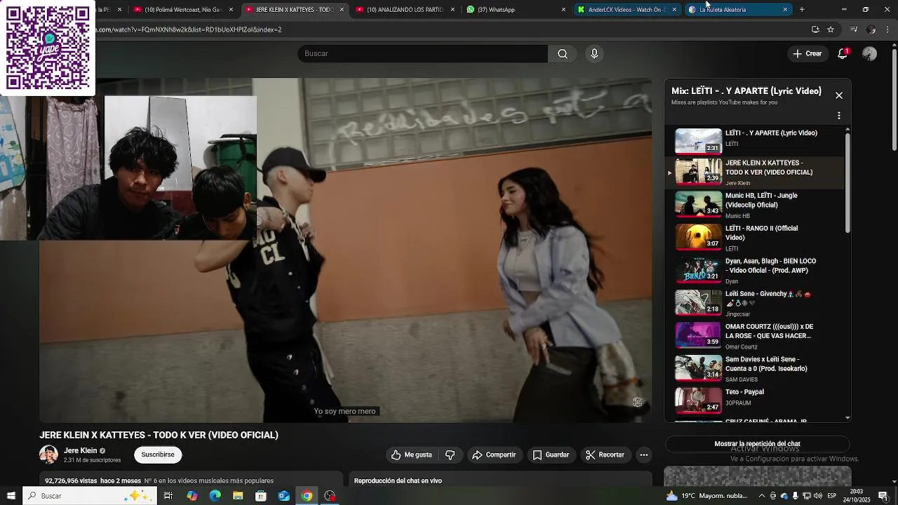Close the JERE KLEIN X KATTEYES tab
898x505 pixels.
click(342, 10)
